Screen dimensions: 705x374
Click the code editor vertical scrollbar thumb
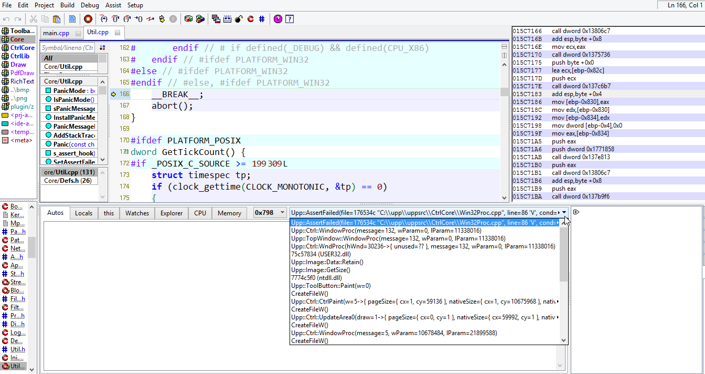point(504,92)
